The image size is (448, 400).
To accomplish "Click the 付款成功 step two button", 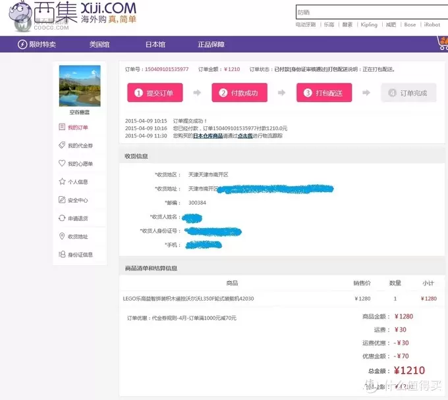I will (239, 93).
